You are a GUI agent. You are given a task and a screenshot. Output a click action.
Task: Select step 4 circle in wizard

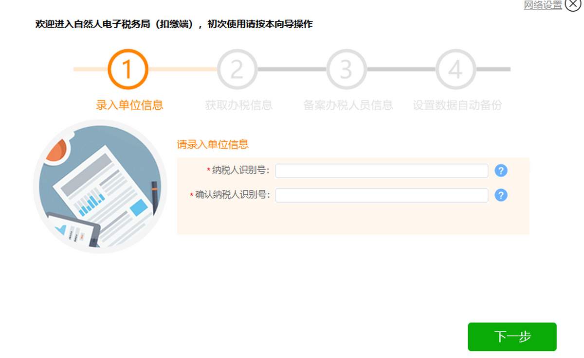pyautogui.click(x=456, y=69)
